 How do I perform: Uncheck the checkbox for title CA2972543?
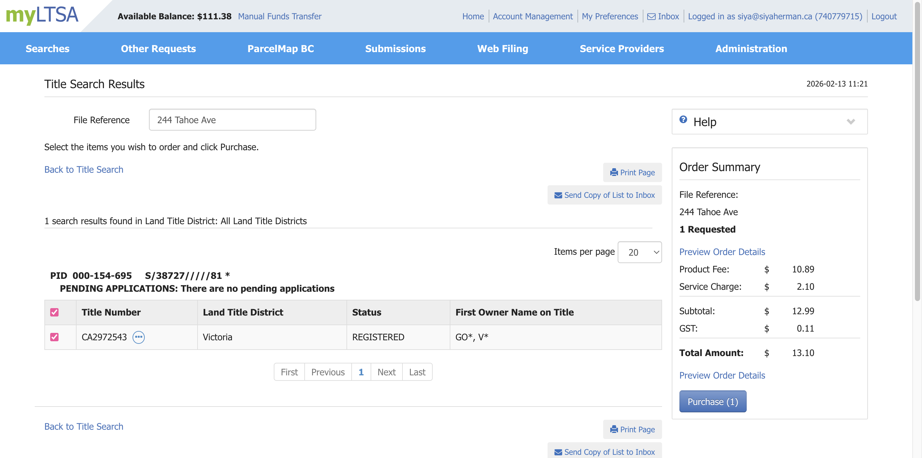(54, 337)
